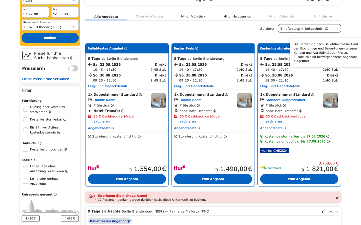
Task: Select Mind. Frühstück tab
Action: click(193, 16)
